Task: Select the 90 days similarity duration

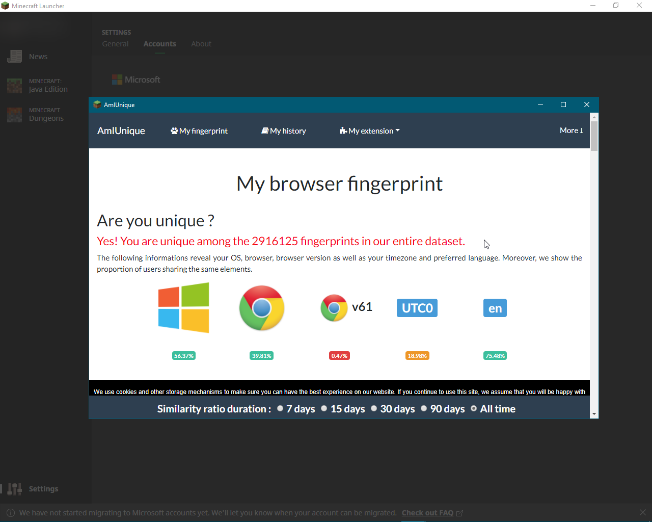Action: 424,408
